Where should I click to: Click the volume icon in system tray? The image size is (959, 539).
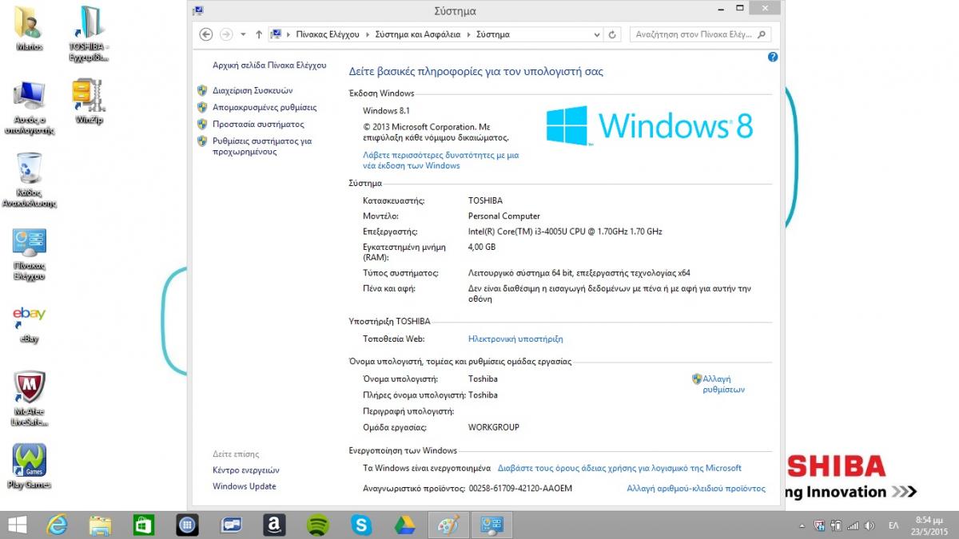point(869,525)
